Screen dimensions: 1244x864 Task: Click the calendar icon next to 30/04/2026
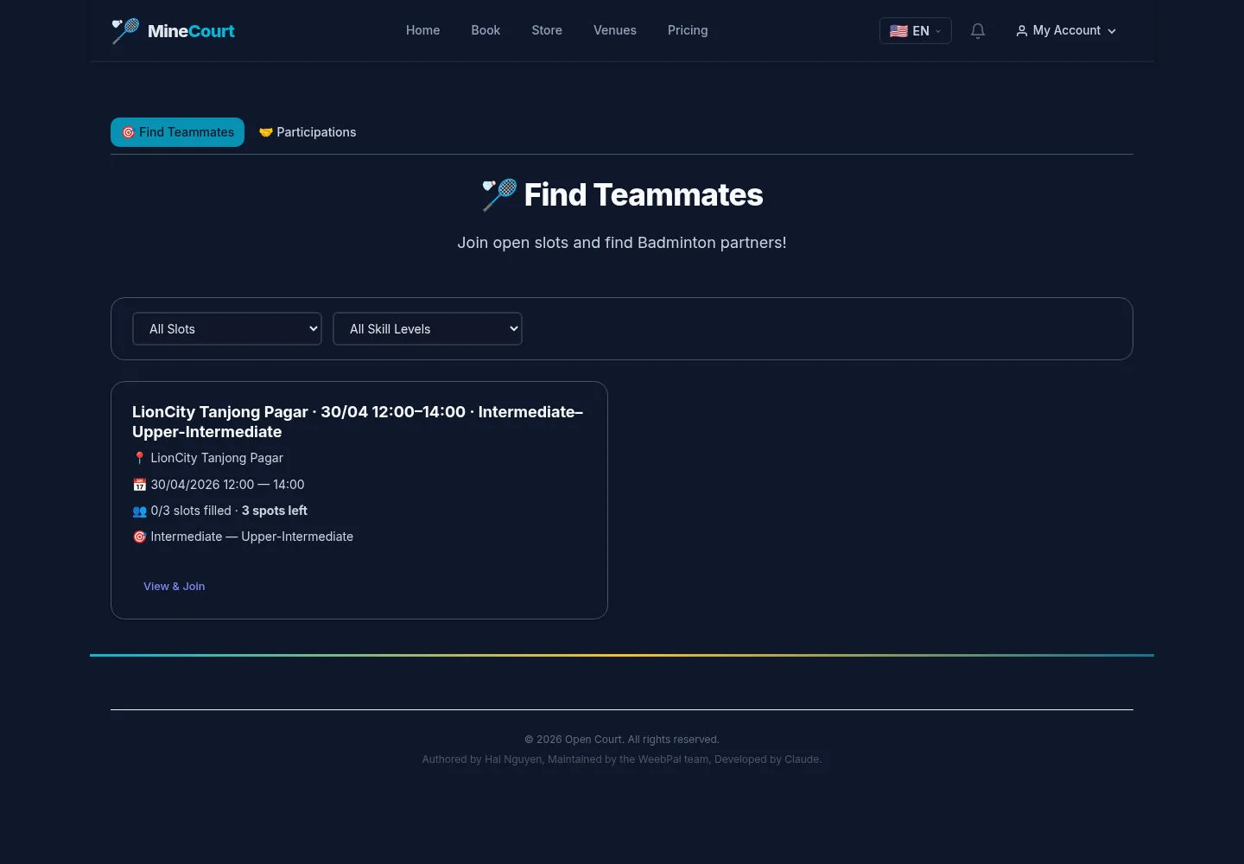[139, 485]
